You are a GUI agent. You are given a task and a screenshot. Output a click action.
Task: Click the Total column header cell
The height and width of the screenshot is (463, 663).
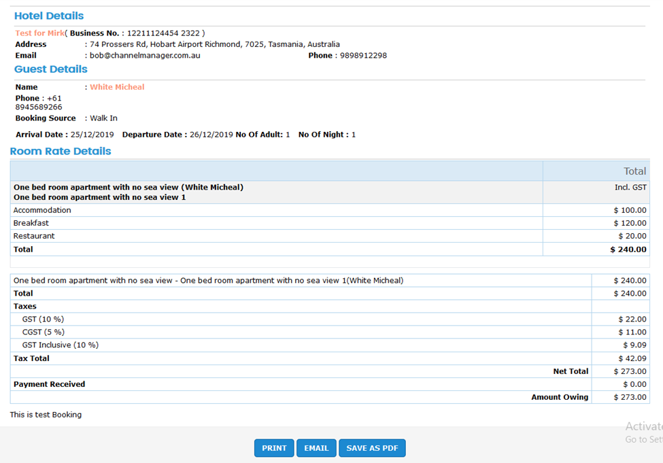634,171
